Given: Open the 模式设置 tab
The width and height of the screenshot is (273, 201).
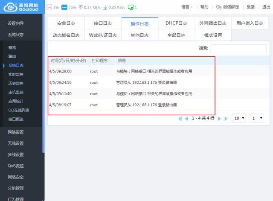Looking at the screenshot, I should 213,35.
